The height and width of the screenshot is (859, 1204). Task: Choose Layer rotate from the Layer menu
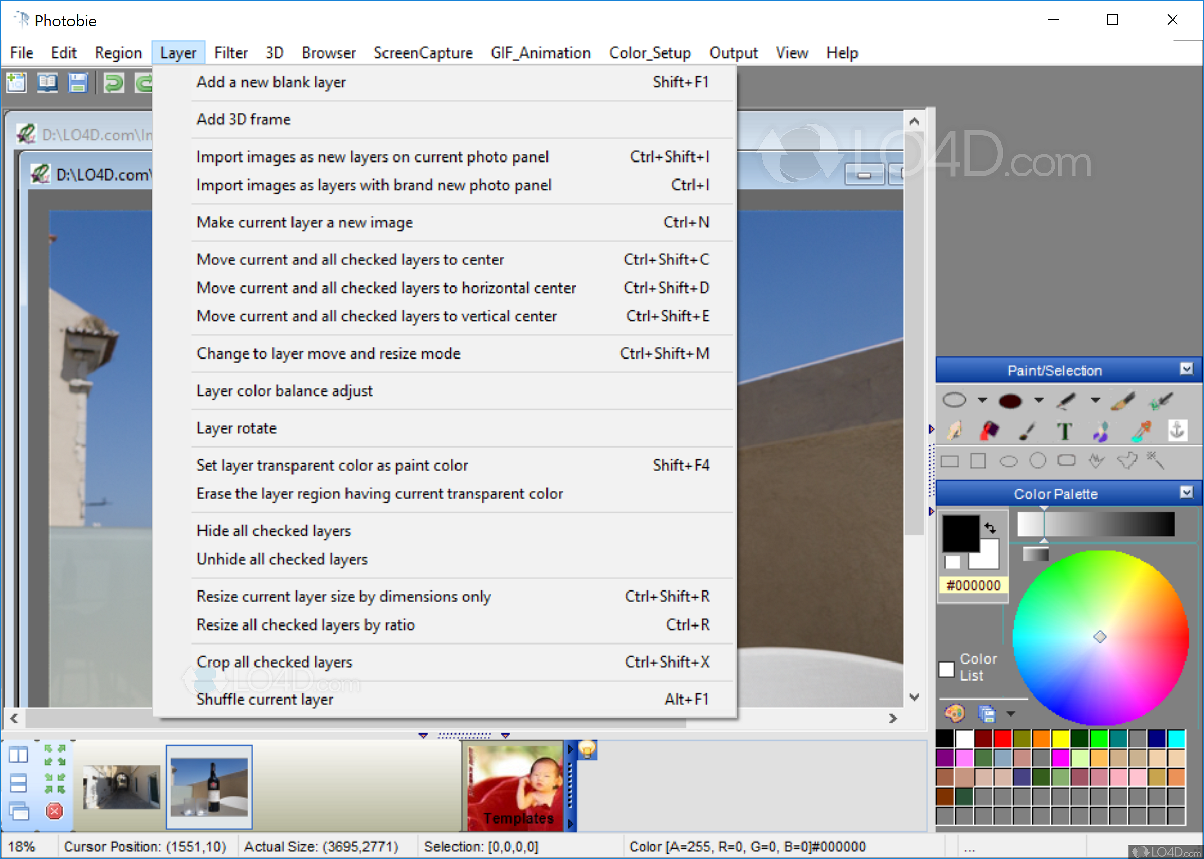[237, 428]
